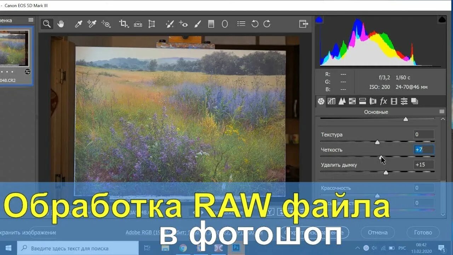Image resolution: width=453 pixels, height=255 pixels.
Task: Rotate image counterclockwise
Action: 255,24
